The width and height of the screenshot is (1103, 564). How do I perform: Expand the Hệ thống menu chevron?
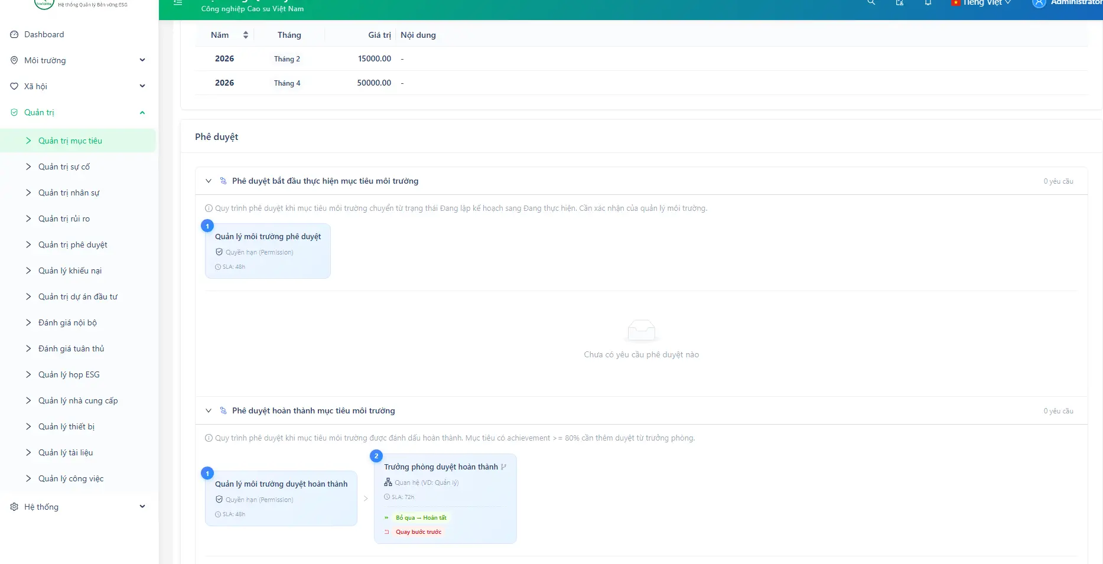[142, 507]
